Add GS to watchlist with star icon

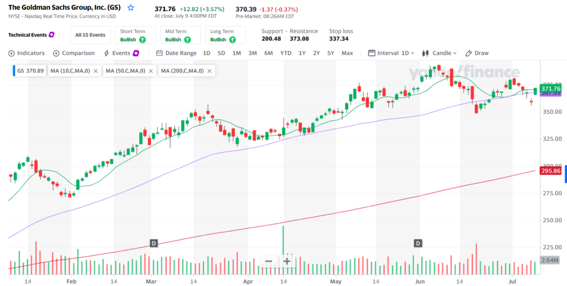[131, 8]
